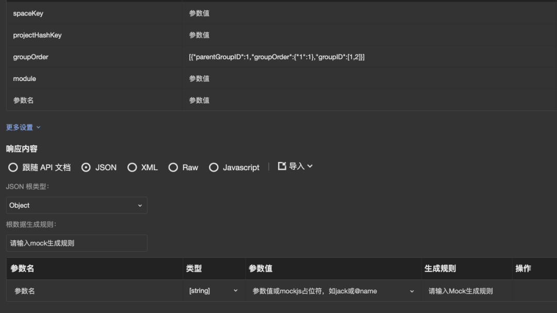The width and height of the screenshot is (557, 313).
Task: Click the 根数据生成规则 label
Action: point(31,224)
